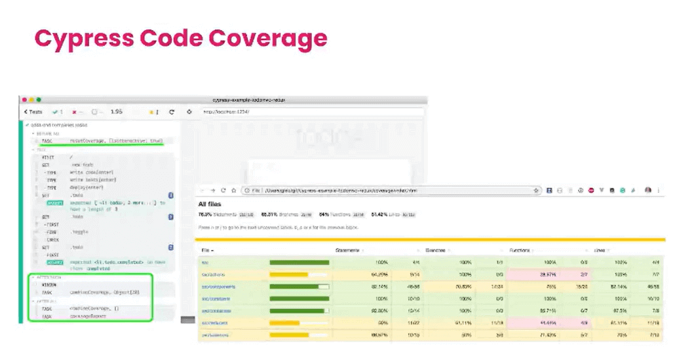
Task: Select the VISIT / command row
Action: pos(105,157)
